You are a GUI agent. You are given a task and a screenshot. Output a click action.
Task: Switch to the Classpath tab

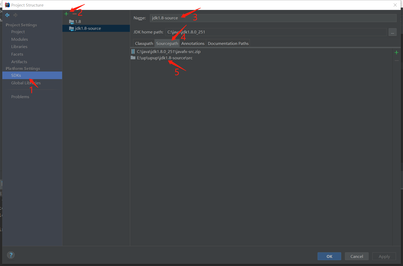(144, 43)
